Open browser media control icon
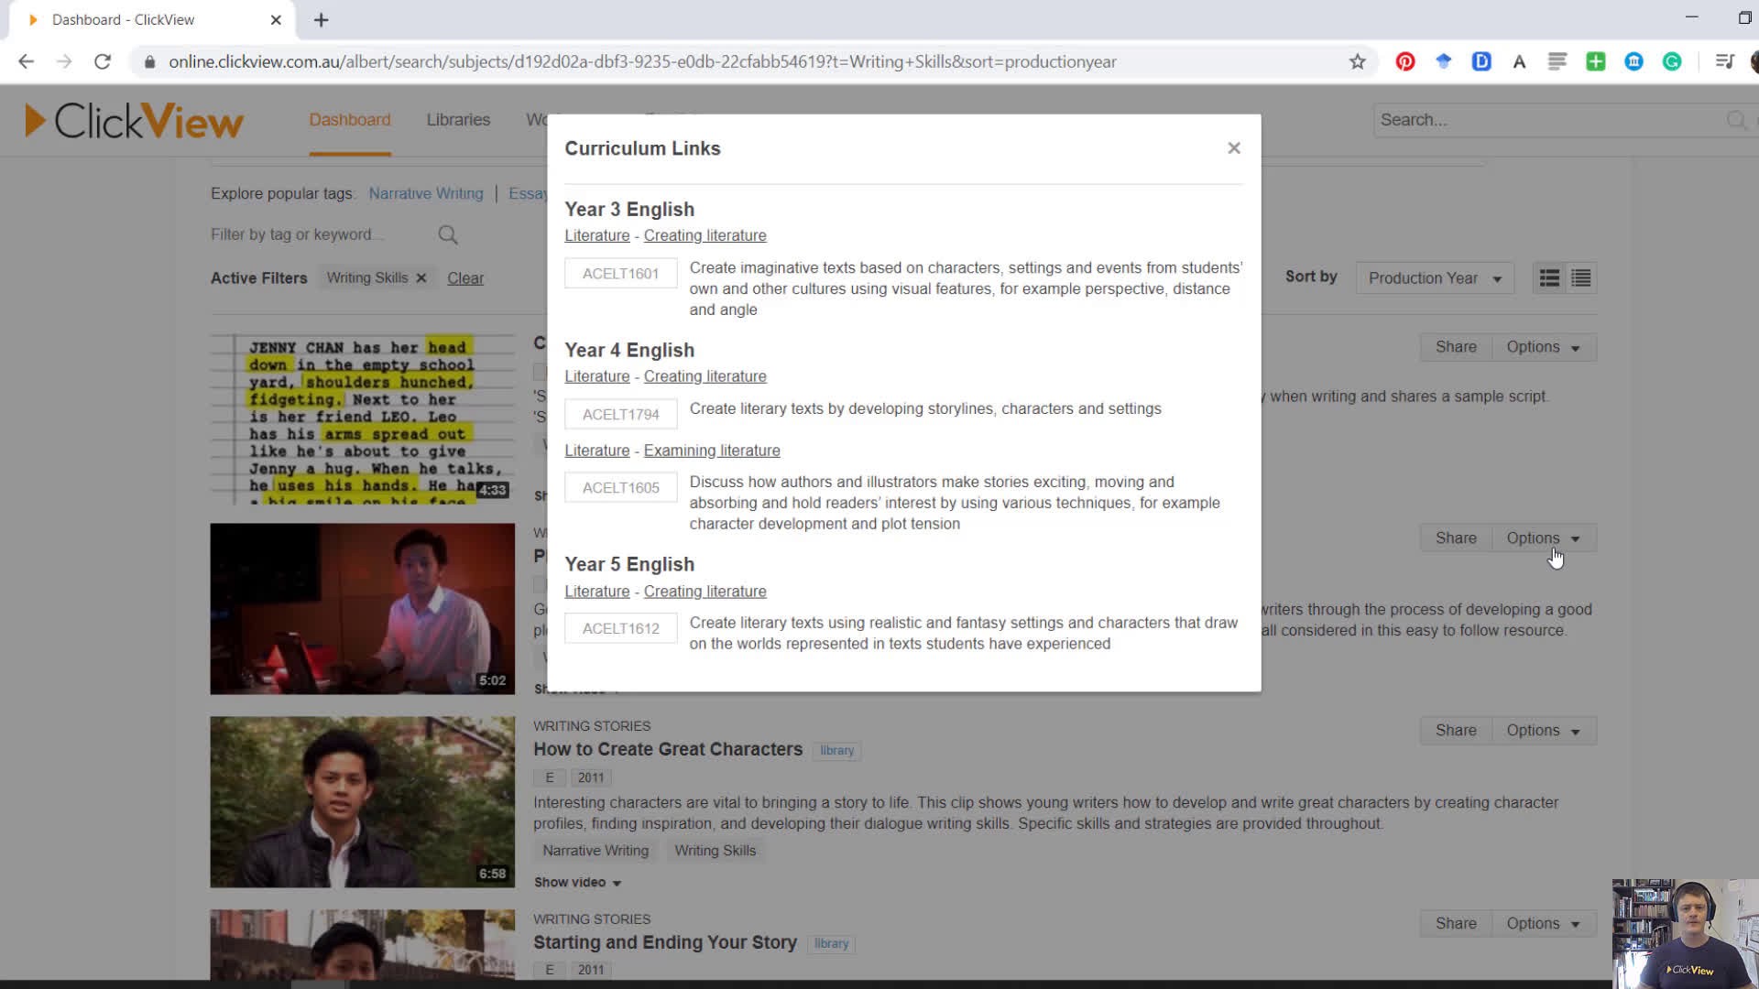Screen dimensions: 1759x989 (1725, 61)
